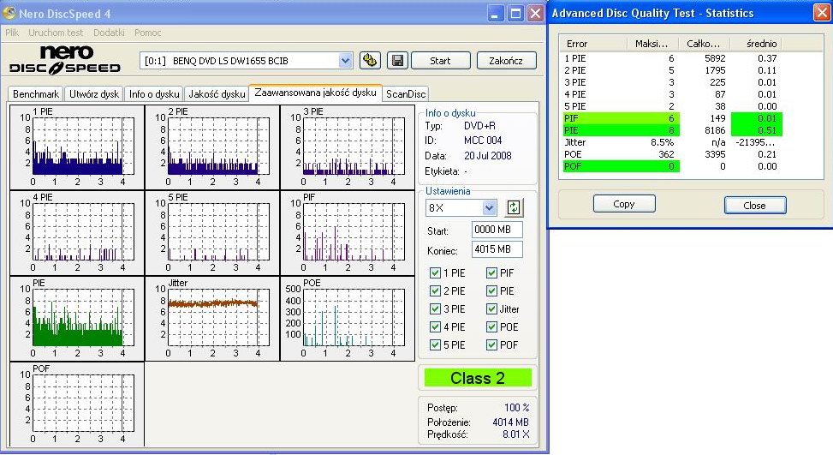
Task: Click the 2 PIE graph
Action: point(212,147)
